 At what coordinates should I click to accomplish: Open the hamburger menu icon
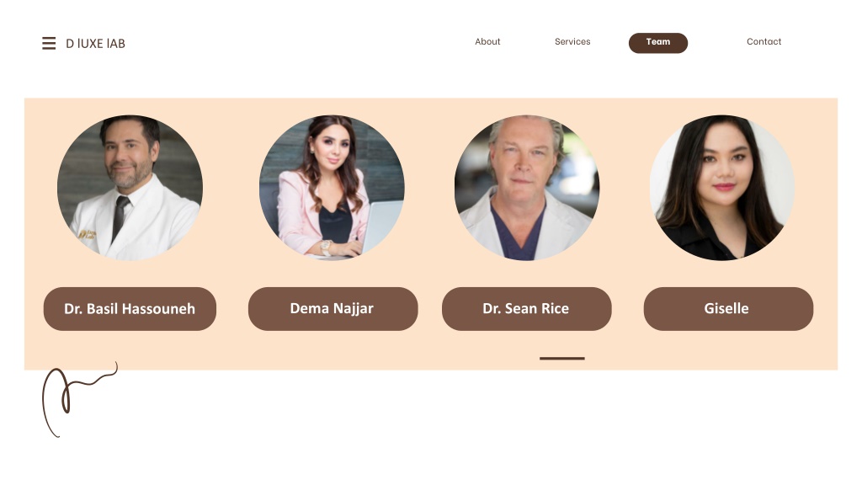49,44
